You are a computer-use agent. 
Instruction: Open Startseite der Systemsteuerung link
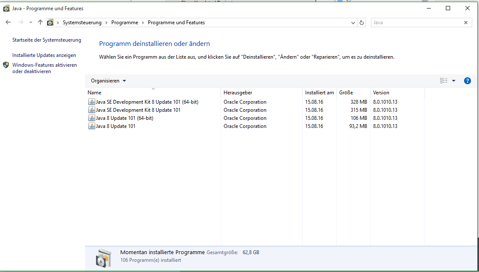coord(47,40)
